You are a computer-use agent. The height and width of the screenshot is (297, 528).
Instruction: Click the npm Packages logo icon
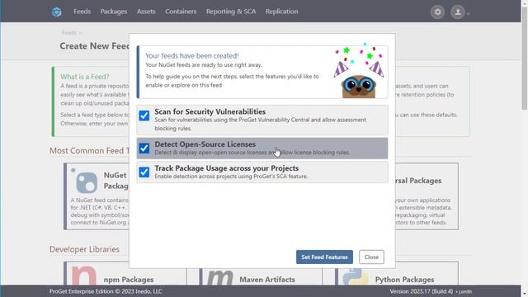(x=84, y=276)
